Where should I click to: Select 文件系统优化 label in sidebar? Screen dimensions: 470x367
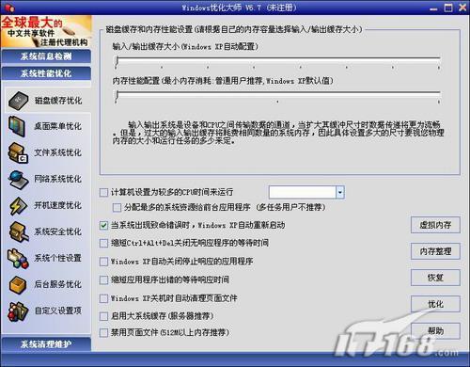[58, 152]
